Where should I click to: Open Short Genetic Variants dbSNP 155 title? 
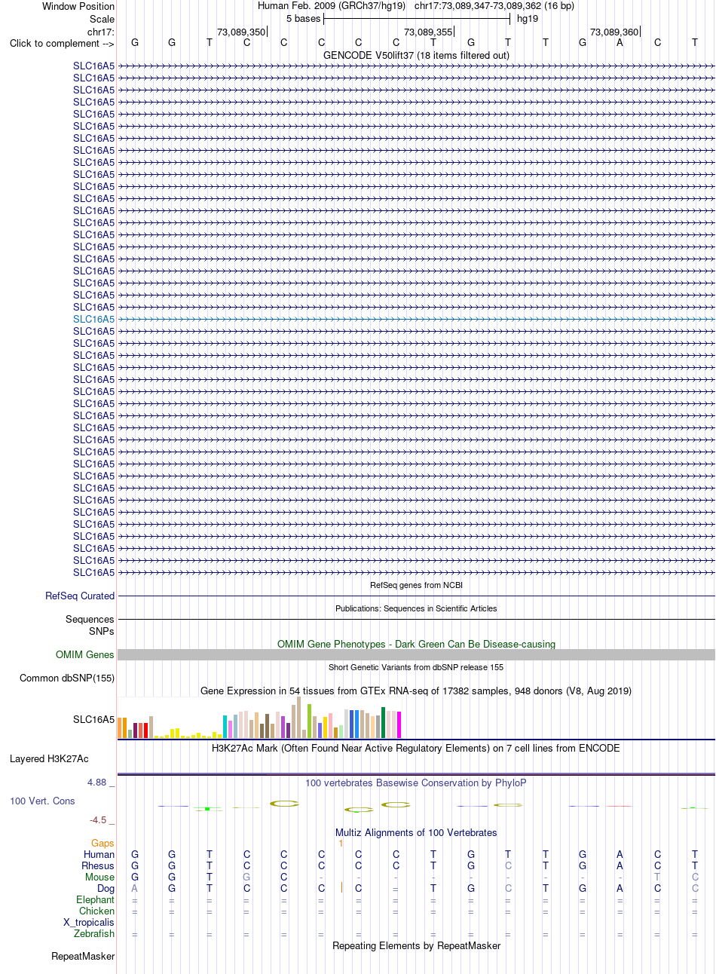click(416, 667)
